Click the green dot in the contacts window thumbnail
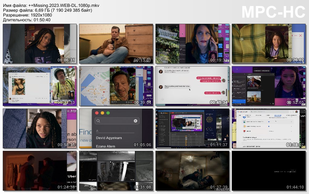The image size is (309, 194). tap(108, 113)
